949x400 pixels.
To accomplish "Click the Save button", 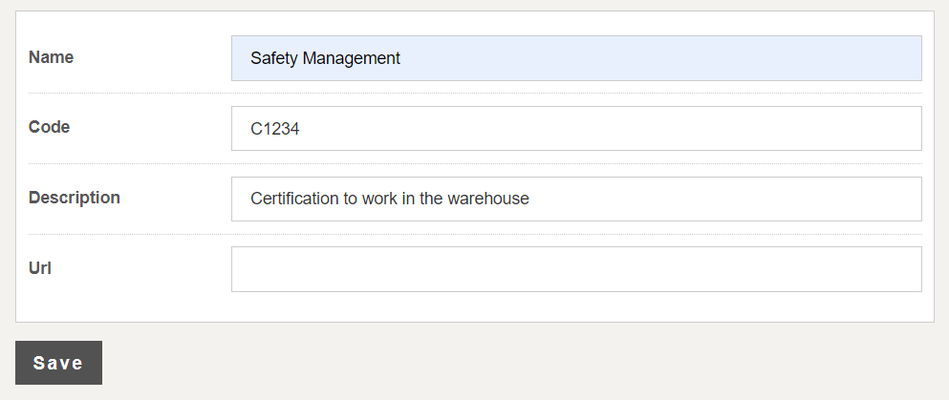I will tap(58, 363).
